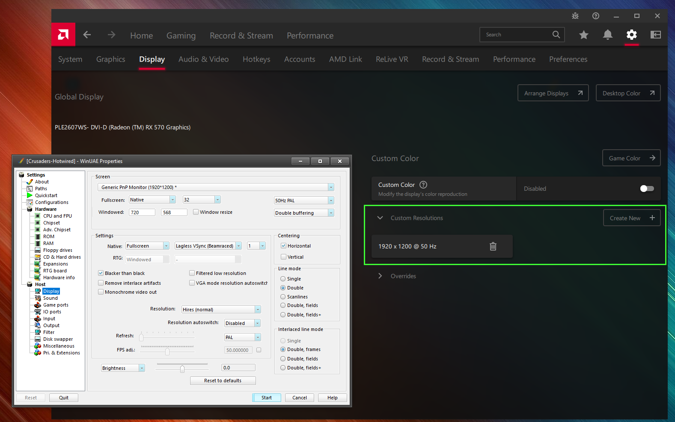Open favorites star icon
Viewport: 675px width, 422px height.
584,35
